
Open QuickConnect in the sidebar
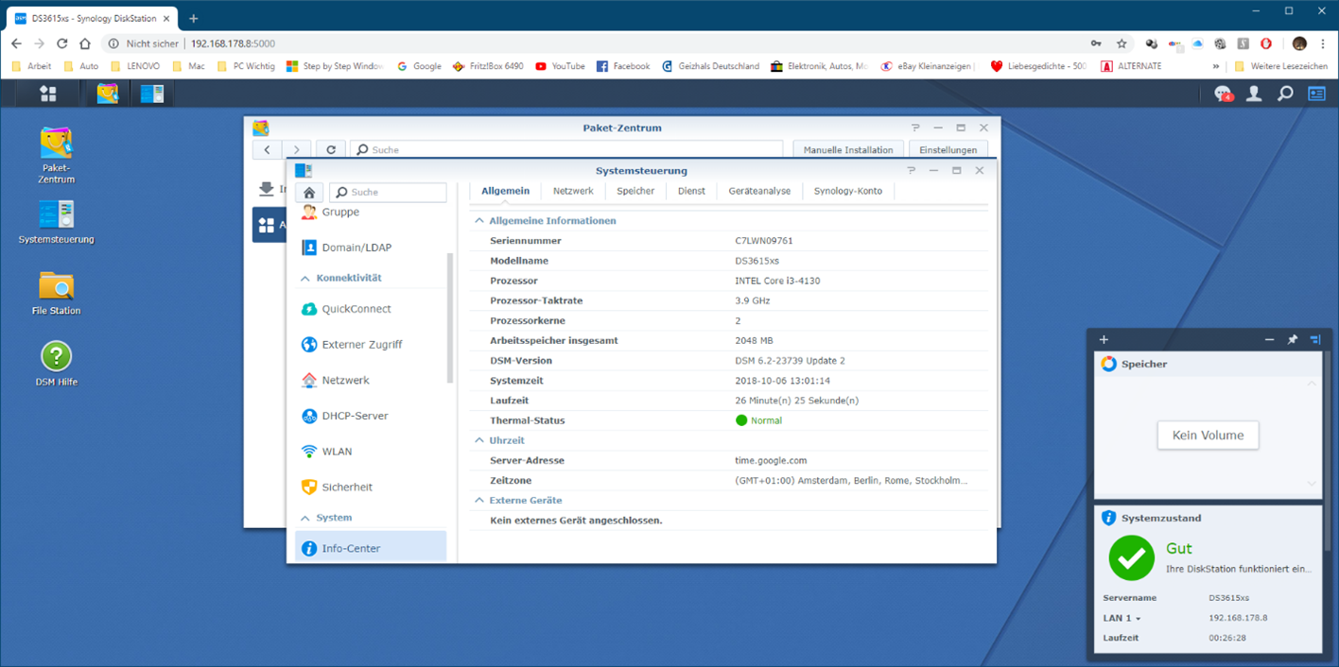click(356, 309)
